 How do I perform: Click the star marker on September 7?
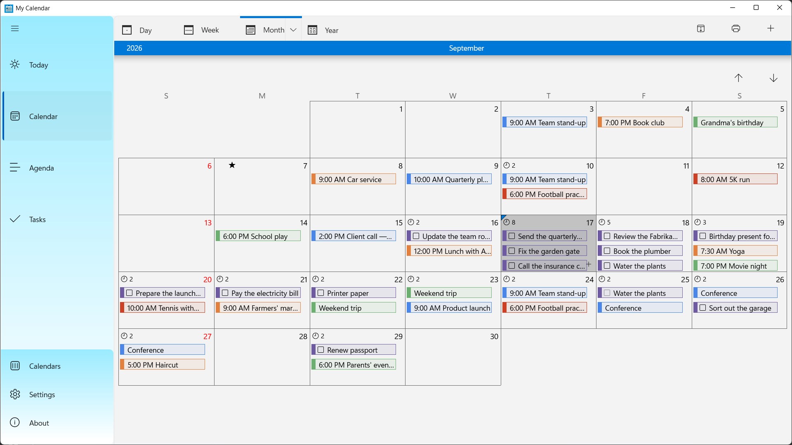(232, 165)
